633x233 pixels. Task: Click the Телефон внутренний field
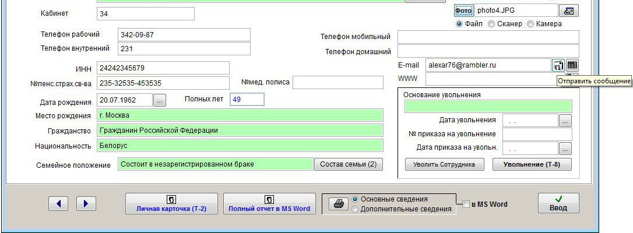click(x=184, y=49)
